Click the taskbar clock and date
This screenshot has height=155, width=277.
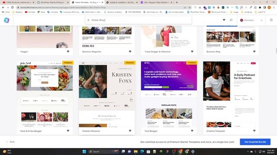[271, 152]
